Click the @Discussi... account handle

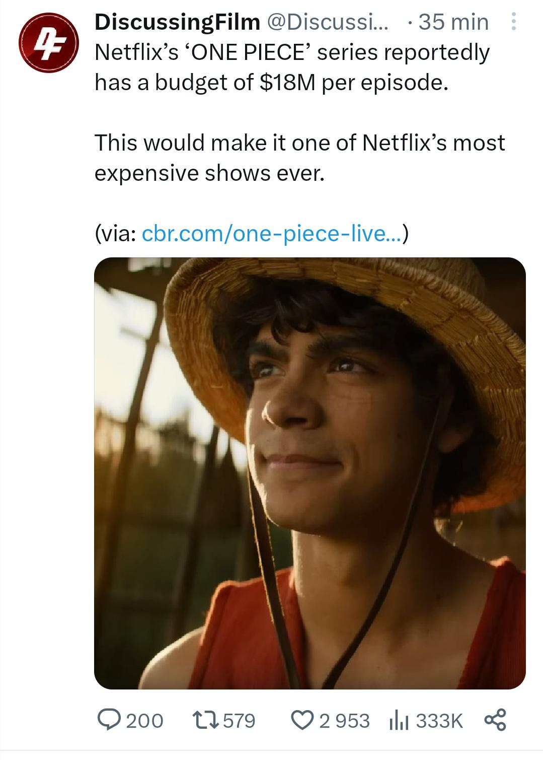point(327,22)
